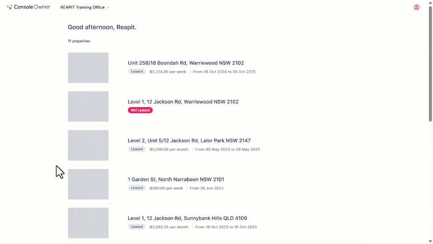Screen dimensions: 433x244
Task: Click the Sunnybank Hills property thumbnail
Action: coord(88,223)
